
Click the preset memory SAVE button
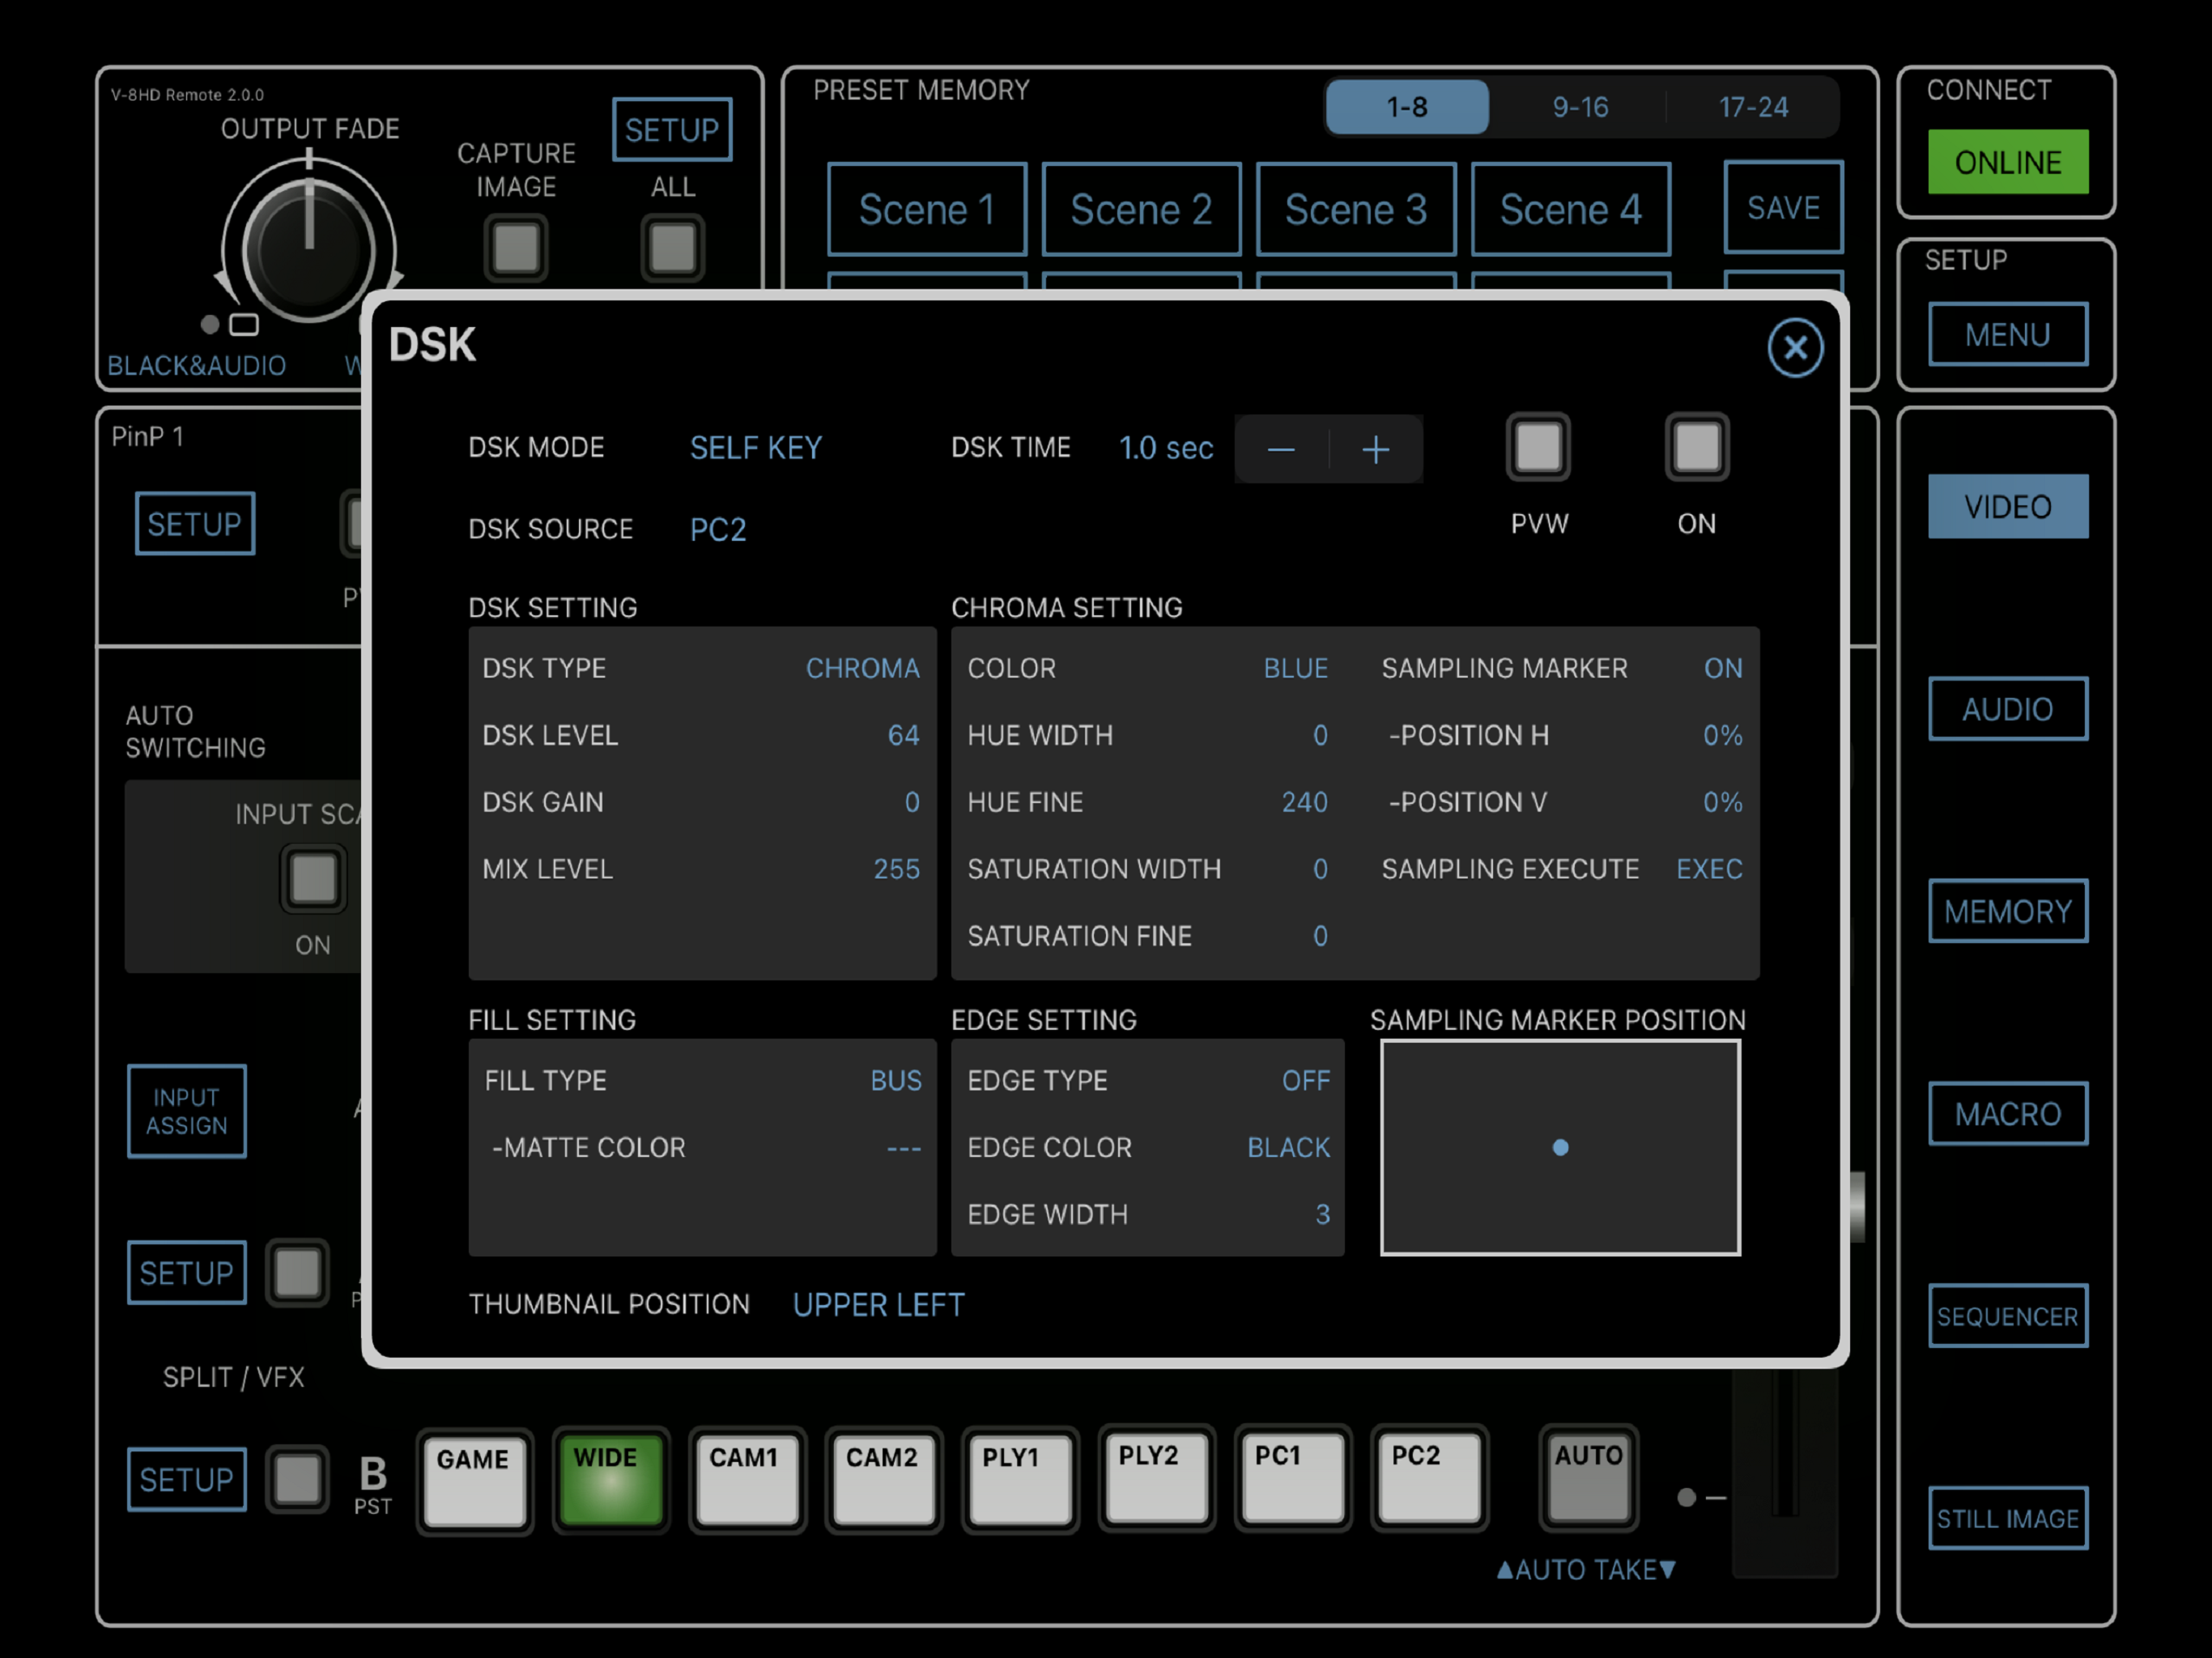pos(1783,207)
